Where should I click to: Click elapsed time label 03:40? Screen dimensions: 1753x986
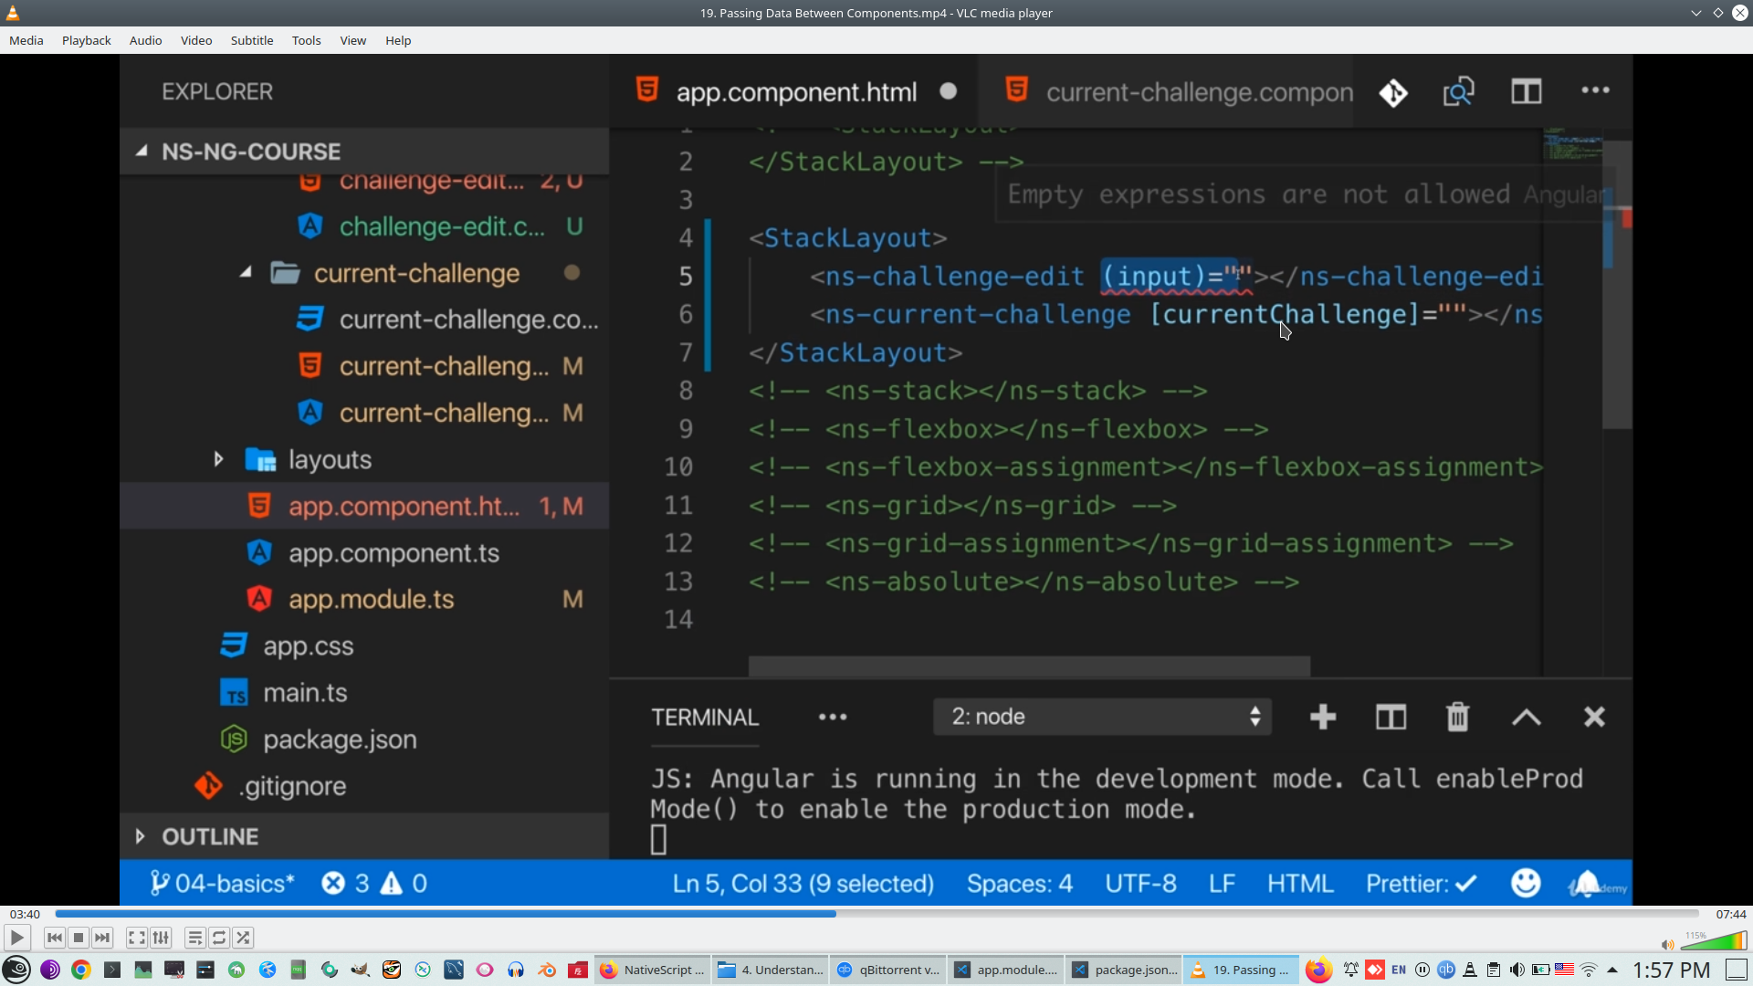pos(25,914)
